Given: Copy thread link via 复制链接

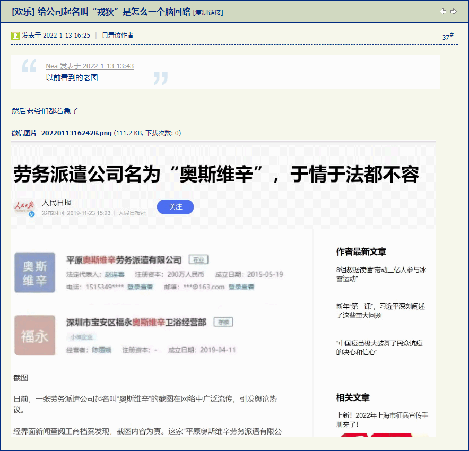Looking at the screenshot, I should pyautogui.click(x=208, y=13).
